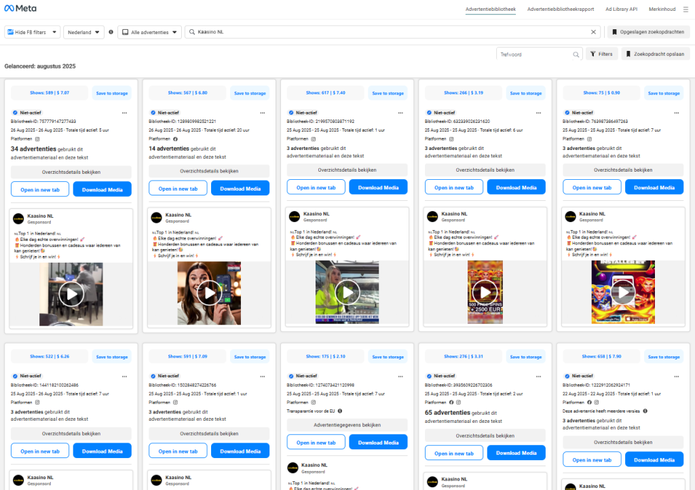This screenshot has height=490, width=695.
Task: Open the Merkinhoud tab
Action: tap(662, 9)
